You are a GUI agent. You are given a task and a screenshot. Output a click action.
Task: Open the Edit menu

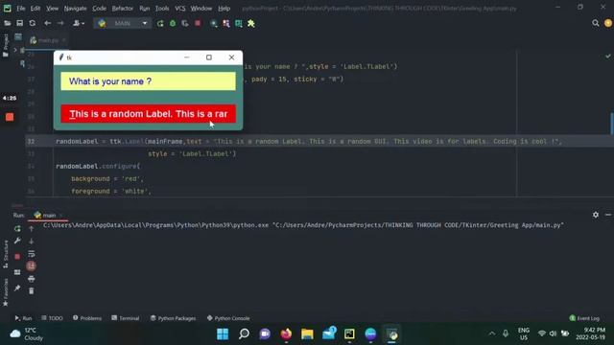click(x=35, y=9)
